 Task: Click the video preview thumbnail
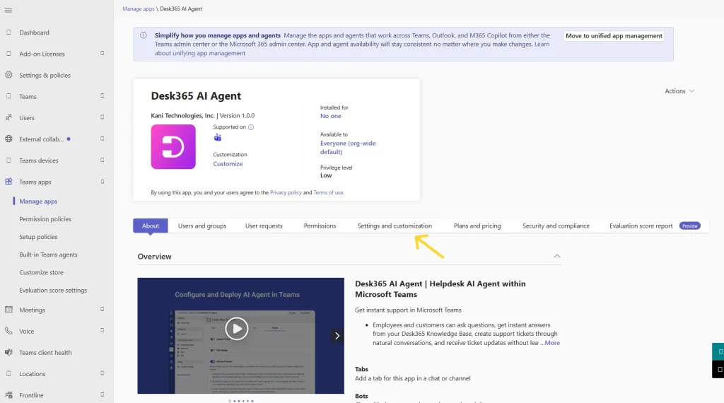click(240, 336)
